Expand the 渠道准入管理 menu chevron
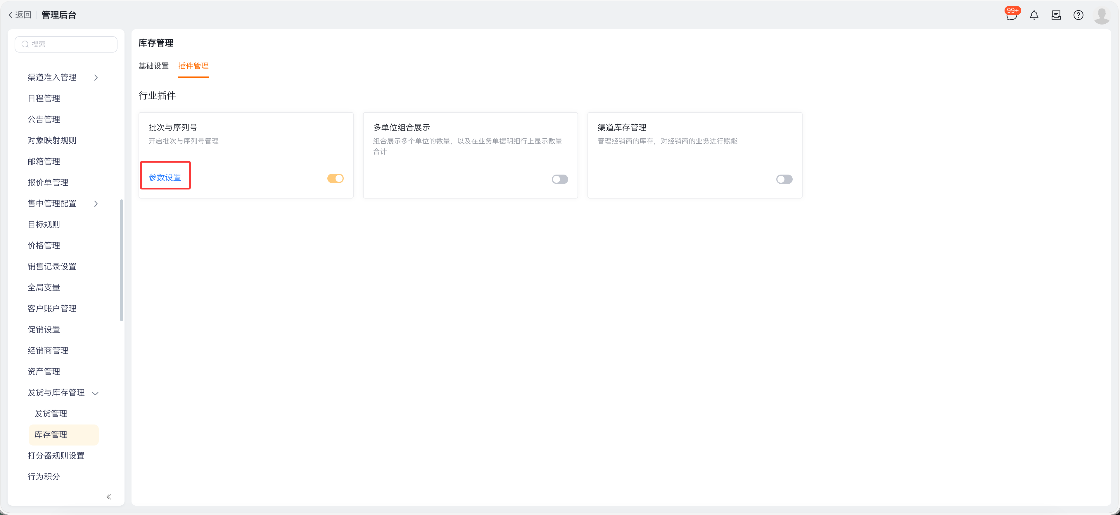The image size is (1120, 515). [x=96, y=78]
